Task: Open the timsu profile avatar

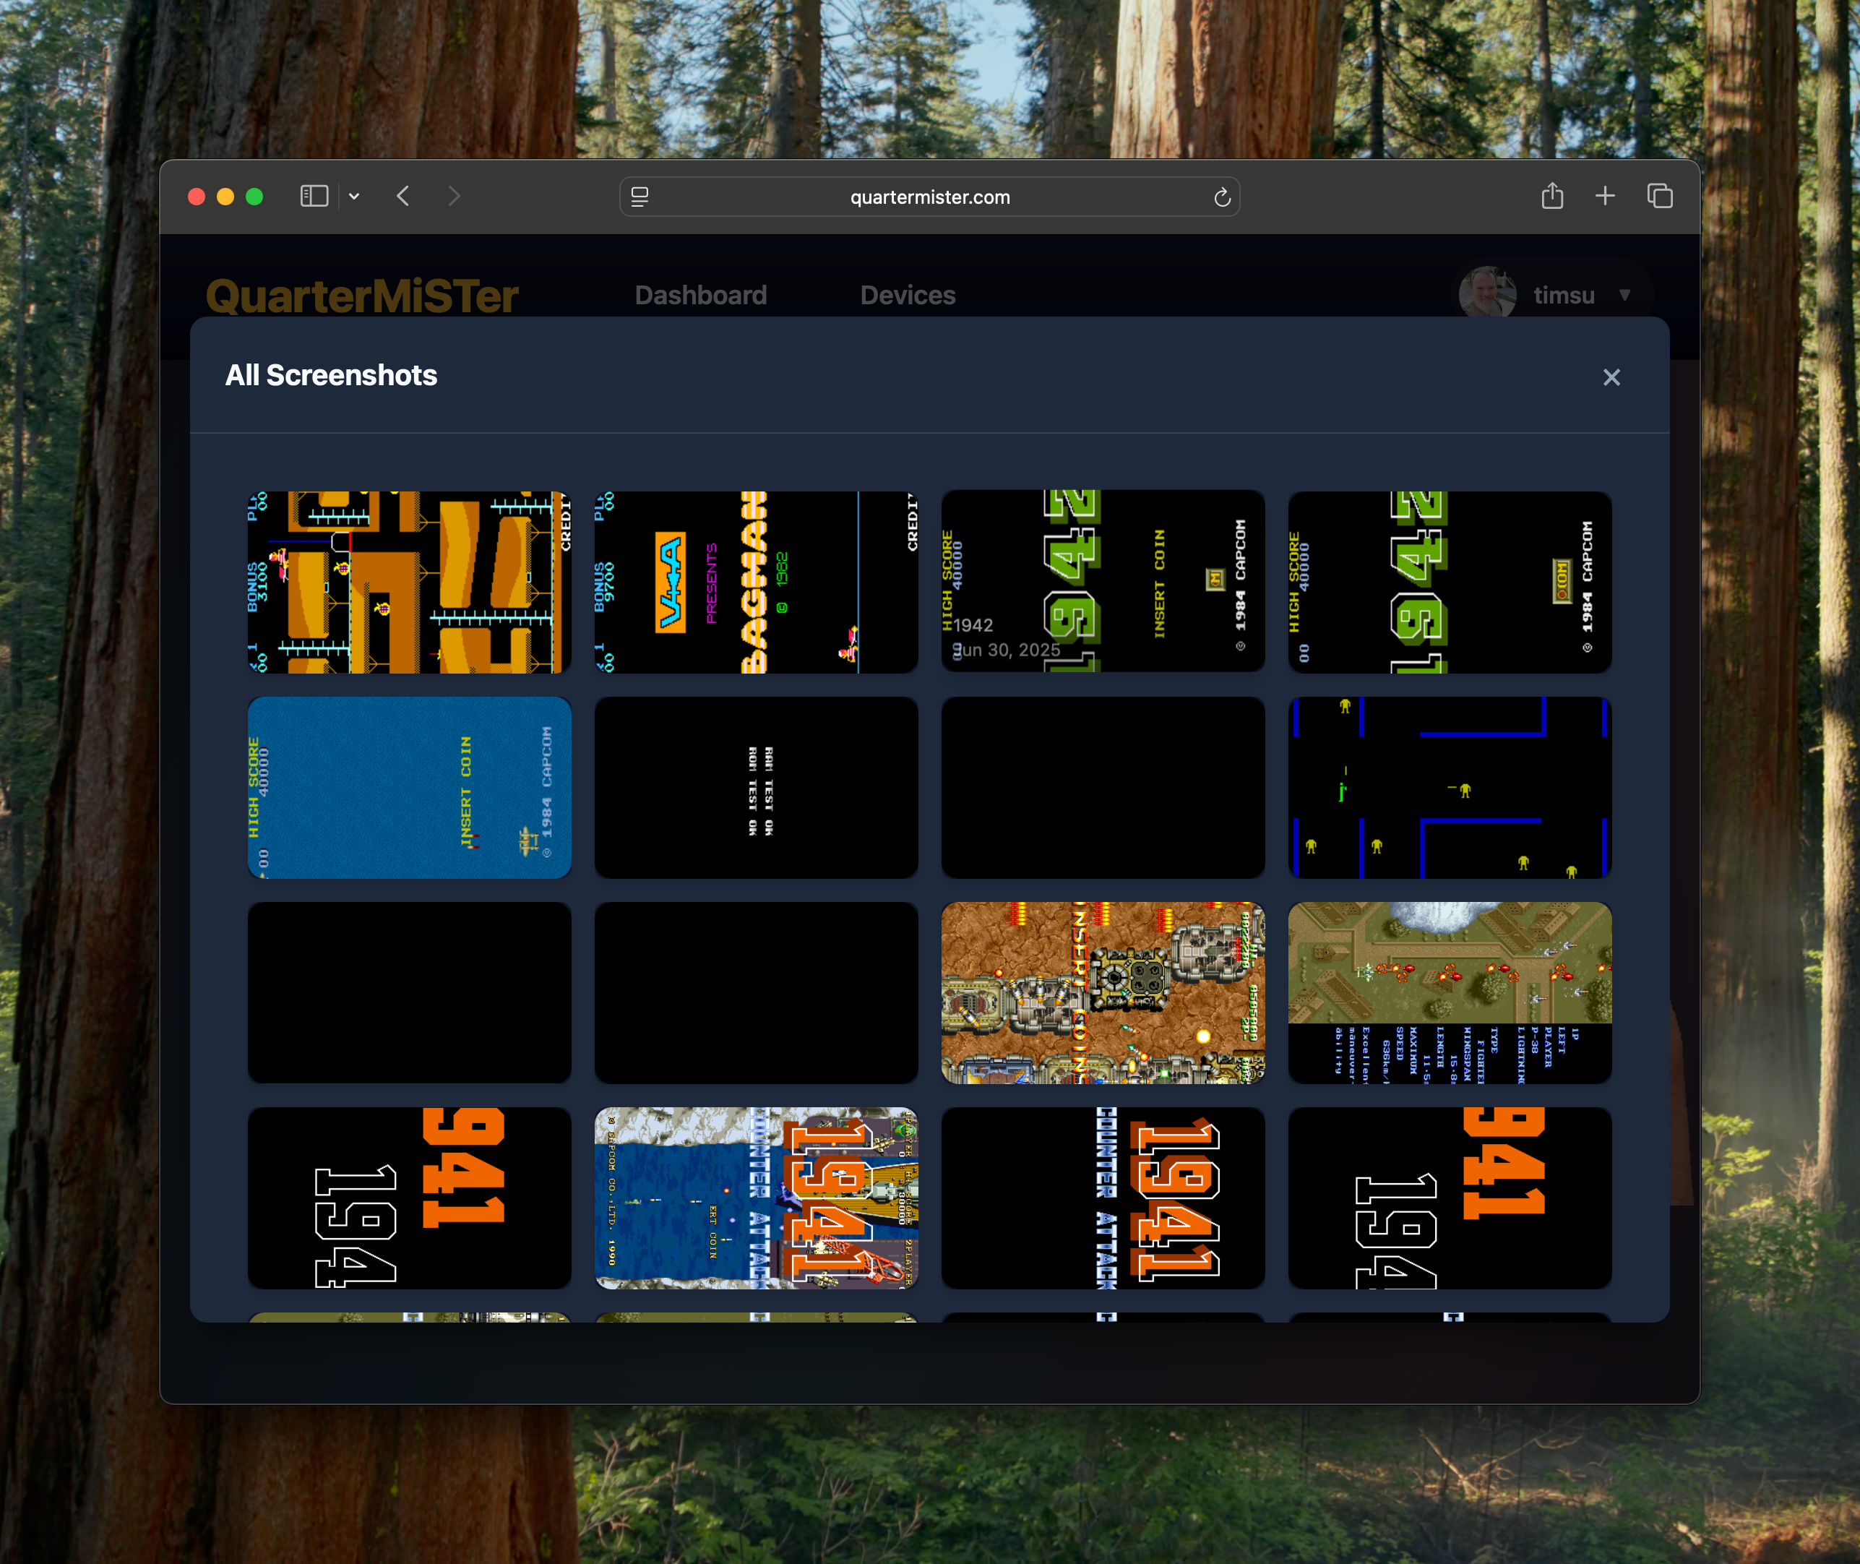Action: (x=1486, y=293)
